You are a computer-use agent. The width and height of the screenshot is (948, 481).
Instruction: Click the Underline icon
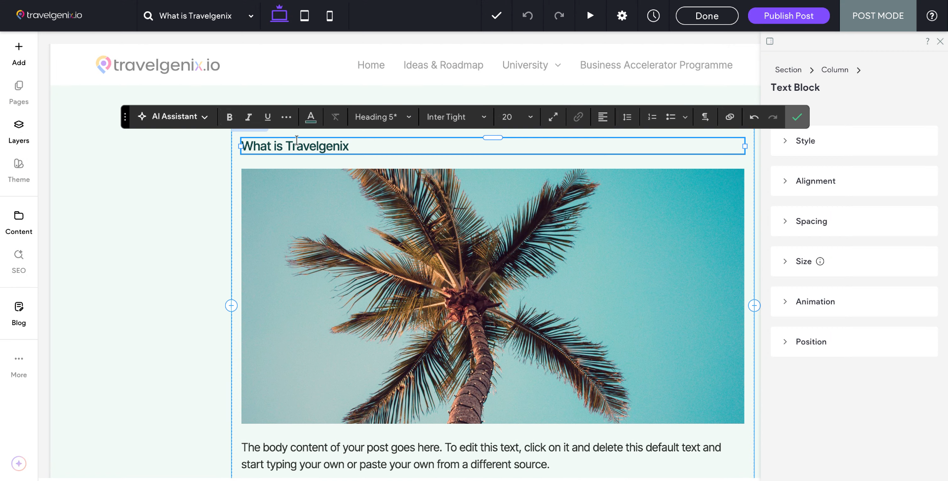(268, 117)
